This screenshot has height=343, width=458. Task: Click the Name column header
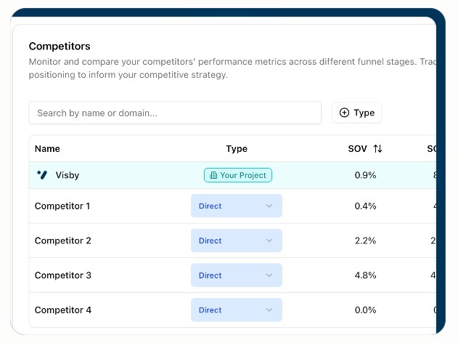click(x=47, y=149)
